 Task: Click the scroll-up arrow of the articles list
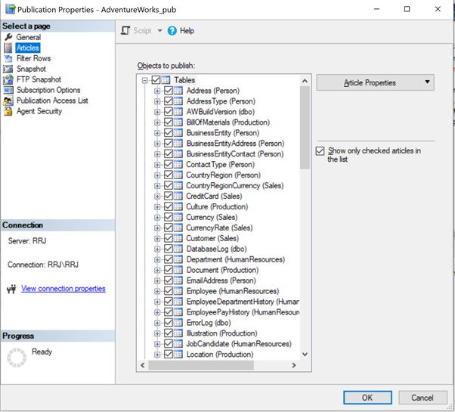click(305, 81)
